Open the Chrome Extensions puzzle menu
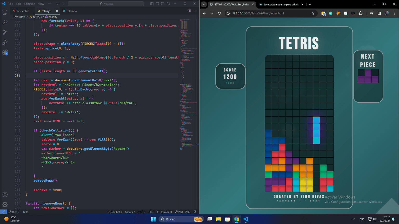Image resolution: width=399 pixels, height=224 pixels. click(x=361, y=13)
